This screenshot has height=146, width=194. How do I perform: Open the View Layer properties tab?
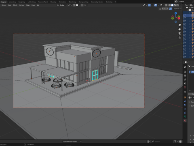[x=185, y=79]
